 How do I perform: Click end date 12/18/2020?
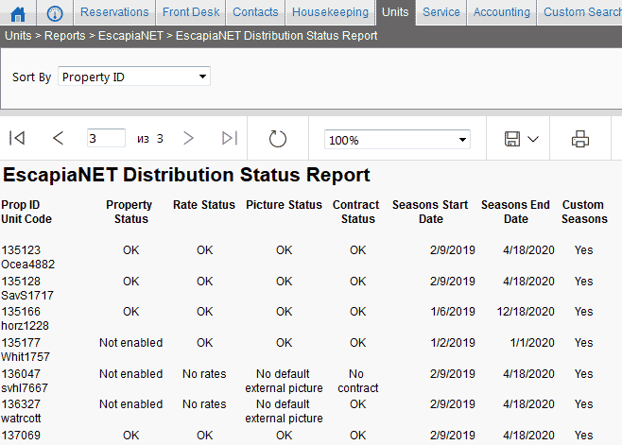point(526,312)
